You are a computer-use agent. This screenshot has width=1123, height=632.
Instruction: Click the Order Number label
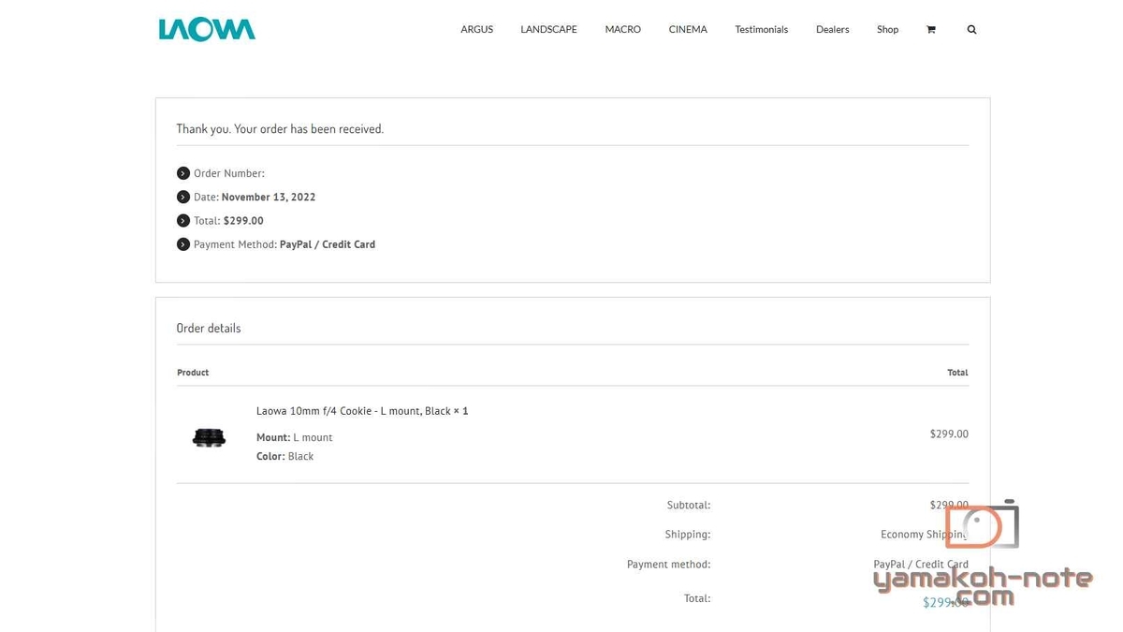[228, 173]
